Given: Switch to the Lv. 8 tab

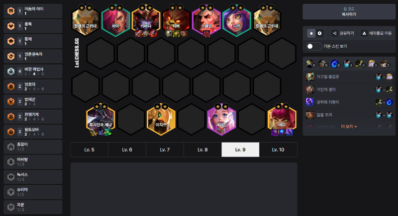Looking at the screenshot, I should [x=202, y=149].
